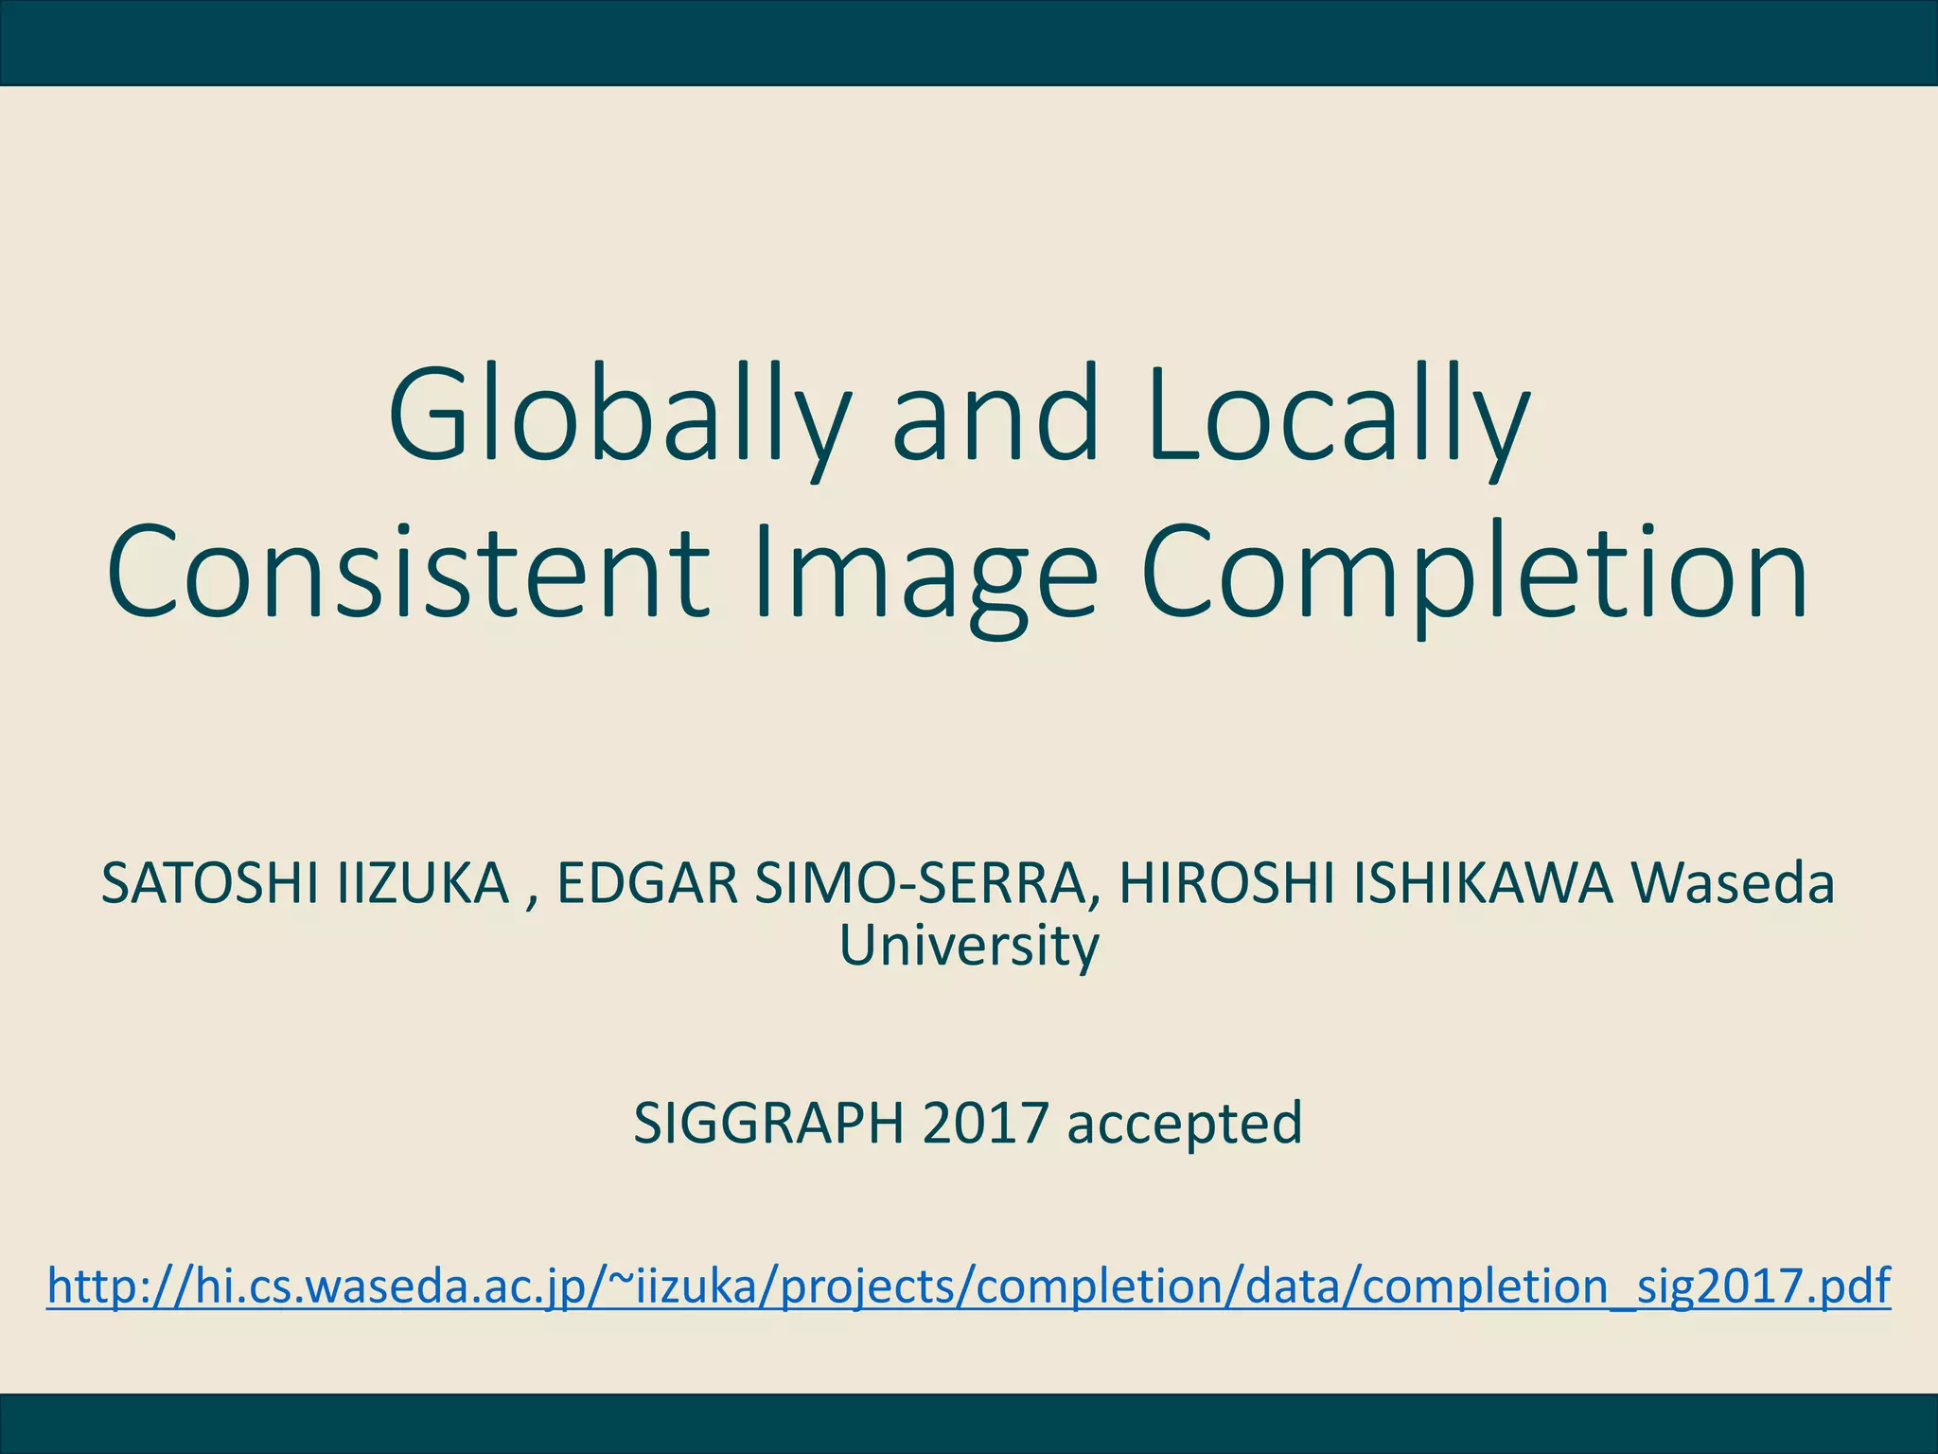Click the word 'Waseda' in affiliation
The width and height of the screenshot is (1938, 1454).
(1734, 884)
